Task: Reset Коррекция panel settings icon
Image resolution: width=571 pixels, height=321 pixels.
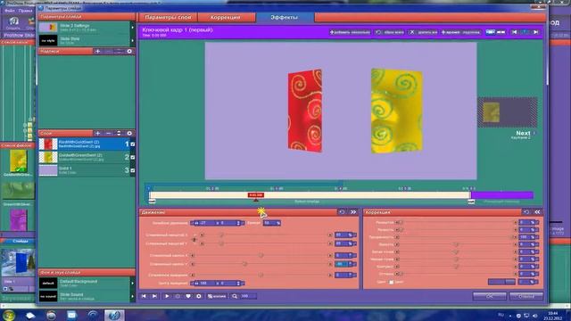Action: pos(526,212)
